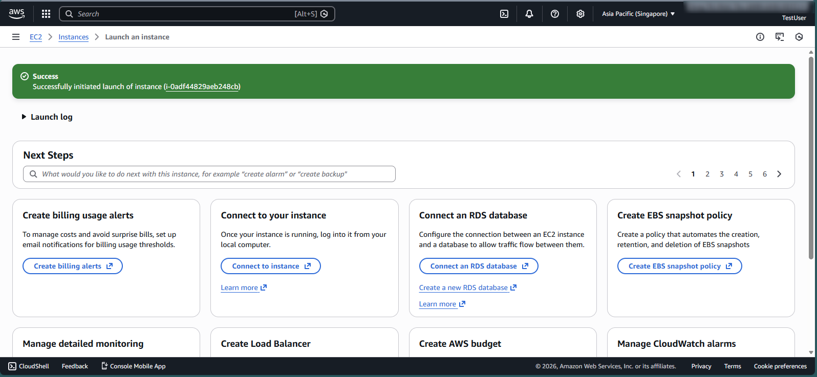Screen dimensions: 817x377
Task: Click the TestUser account label
Action: [x=794, y=18]
